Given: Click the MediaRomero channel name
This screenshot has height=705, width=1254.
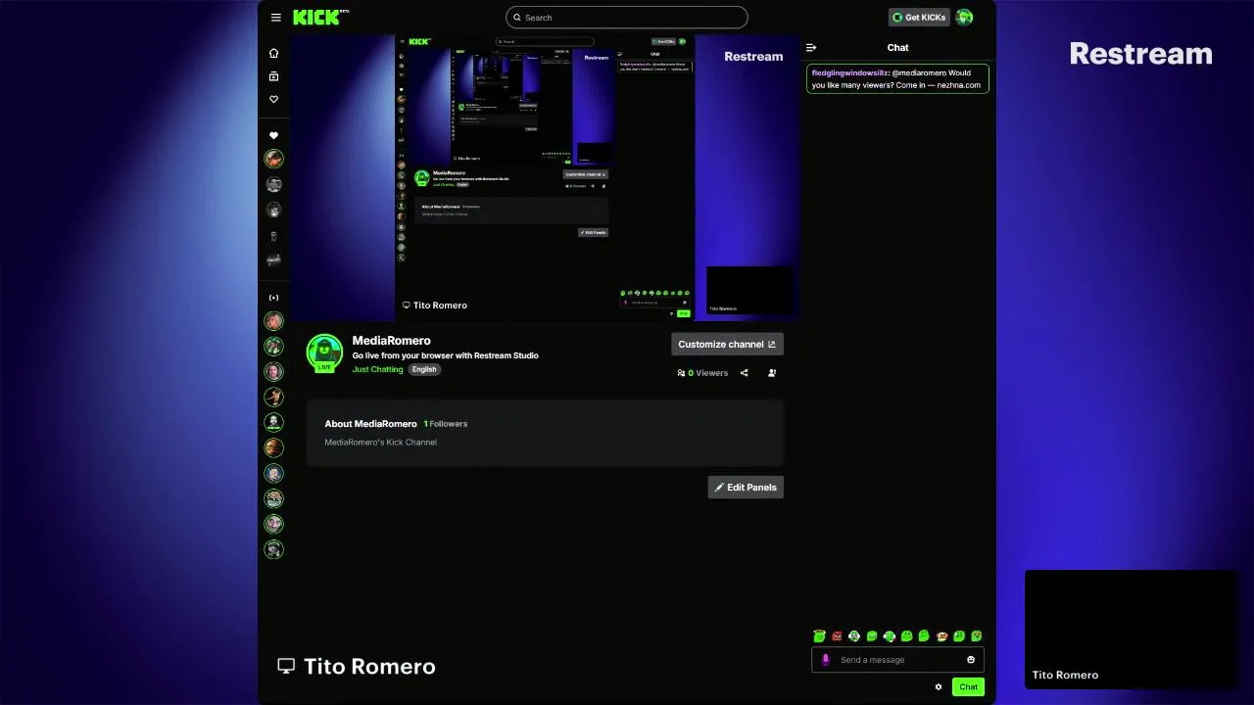Looking at the screenshot, I should click(x=391, y=341).
